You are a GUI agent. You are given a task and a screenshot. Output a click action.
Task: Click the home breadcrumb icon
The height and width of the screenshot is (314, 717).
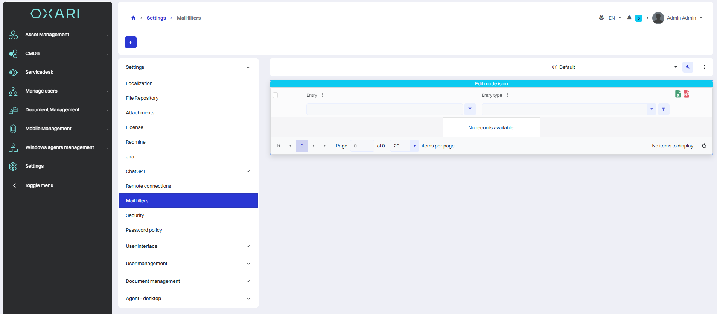tap(133, 18)
